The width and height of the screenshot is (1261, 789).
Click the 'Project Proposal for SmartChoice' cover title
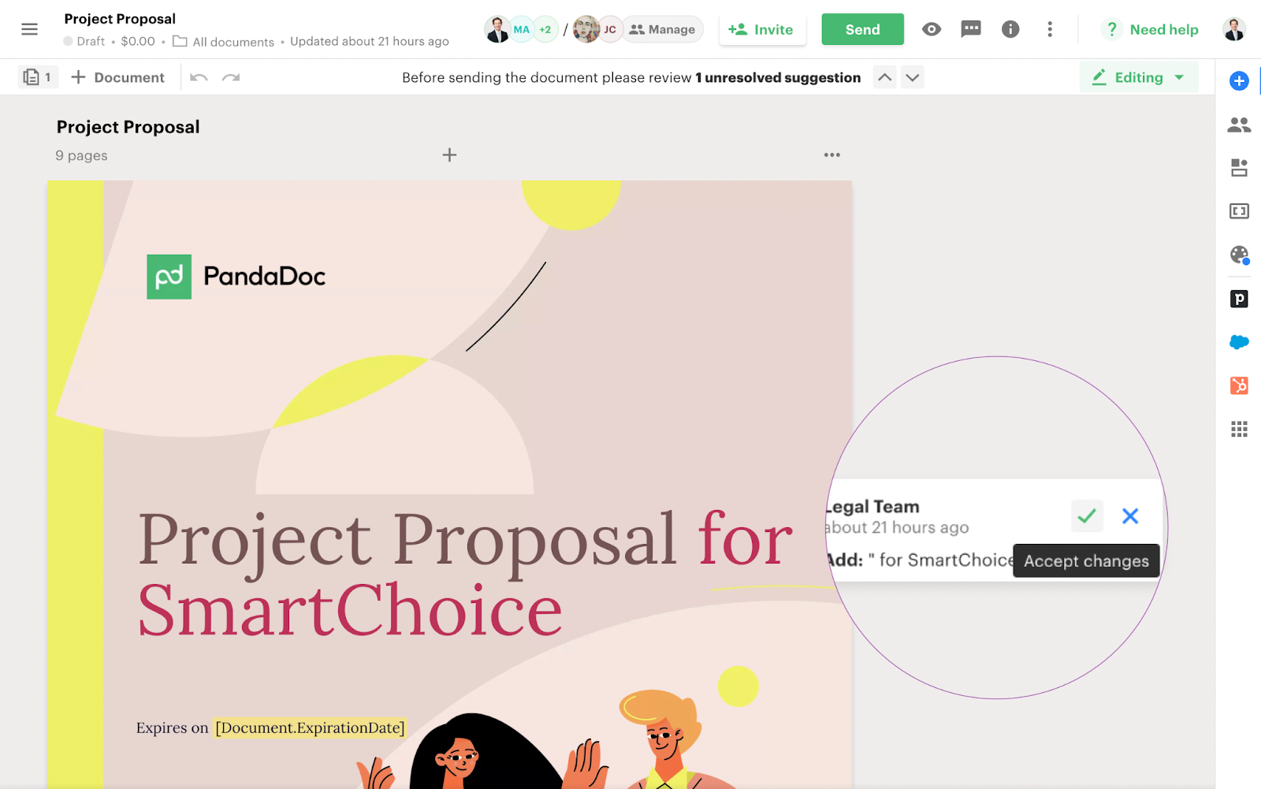click(x=466, y=575)
